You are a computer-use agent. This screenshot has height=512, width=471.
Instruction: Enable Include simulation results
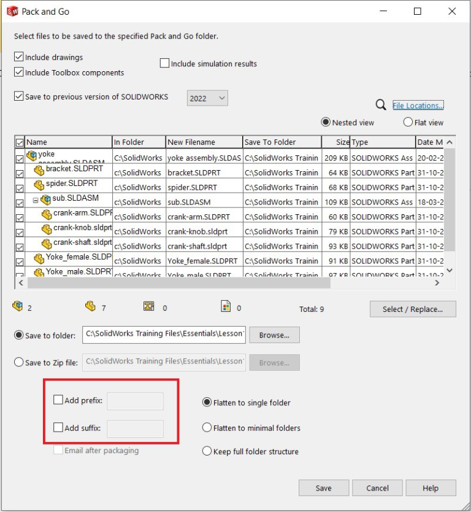(165, 63)
